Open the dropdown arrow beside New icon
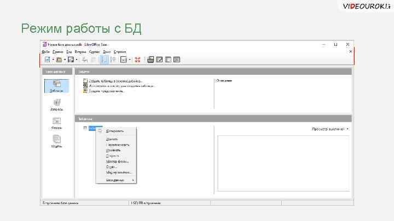The height and width of the screenshot is (221, 394). click(53, 59)
